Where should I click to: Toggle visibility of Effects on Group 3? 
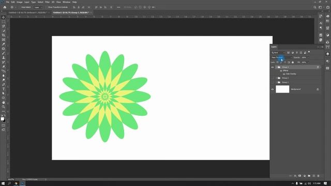pos(281,71)
